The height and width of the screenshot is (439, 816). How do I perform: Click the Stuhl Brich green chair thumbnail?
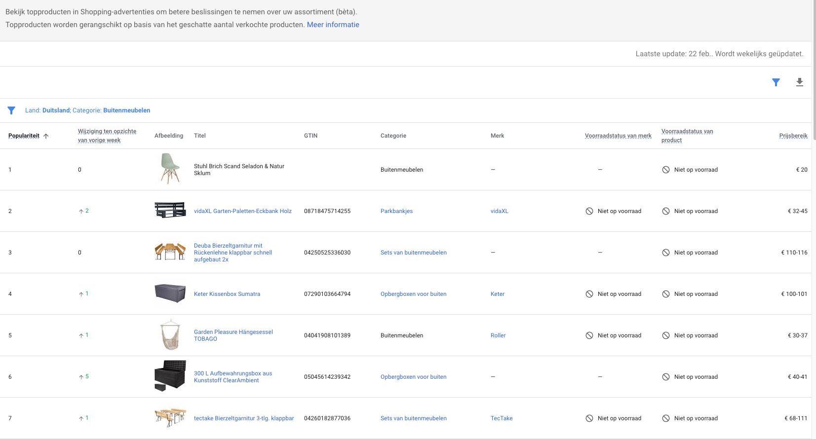[x=170, y=169]
